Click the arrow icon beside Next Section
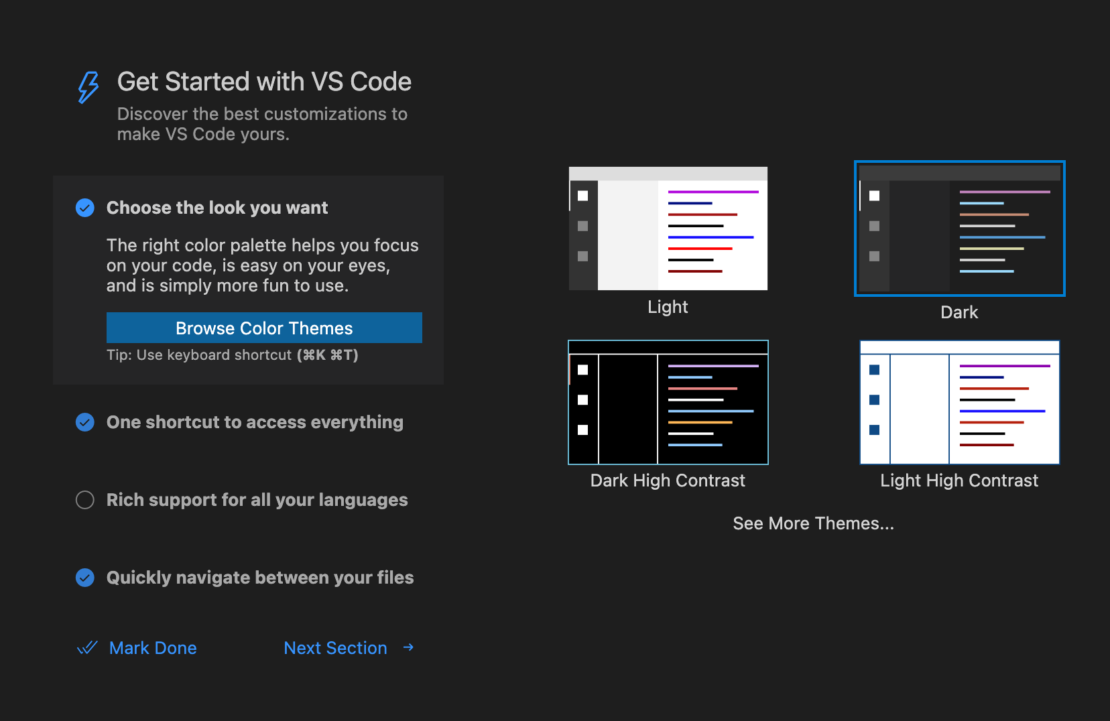Viewport: 1110px width, 721px height. click(x=408, y=647)
